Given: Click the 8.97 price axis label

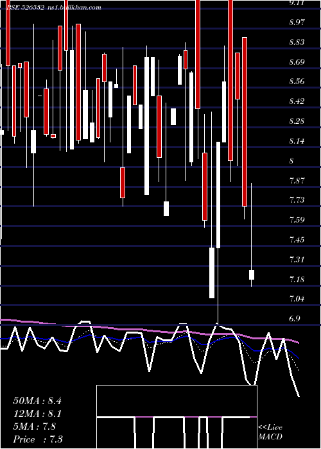Looking at the screenshot, I should 297,22.
